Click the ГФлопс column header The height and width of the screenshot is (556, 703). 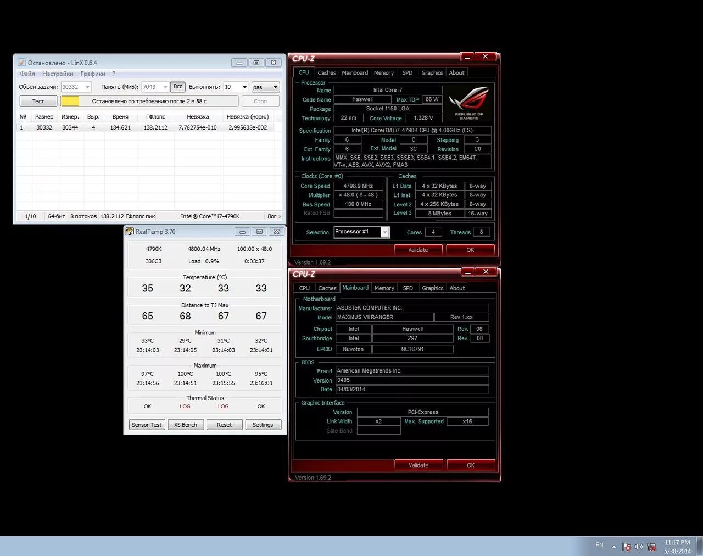click(155, 116)
